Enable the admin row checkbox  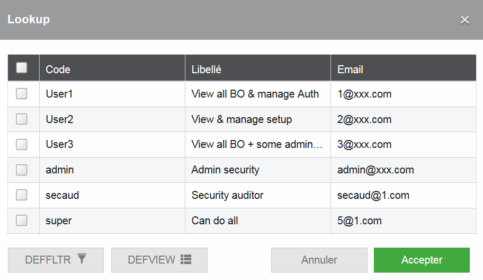pos(22,170)
